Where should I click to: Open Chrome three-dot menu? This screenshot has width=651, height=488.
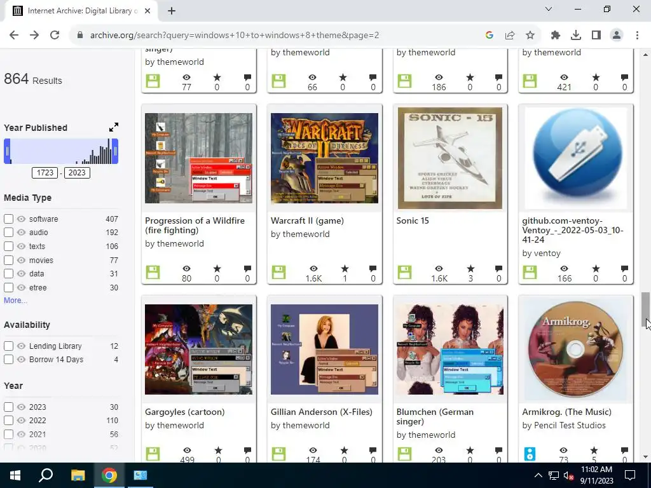[x=637, y=36]
